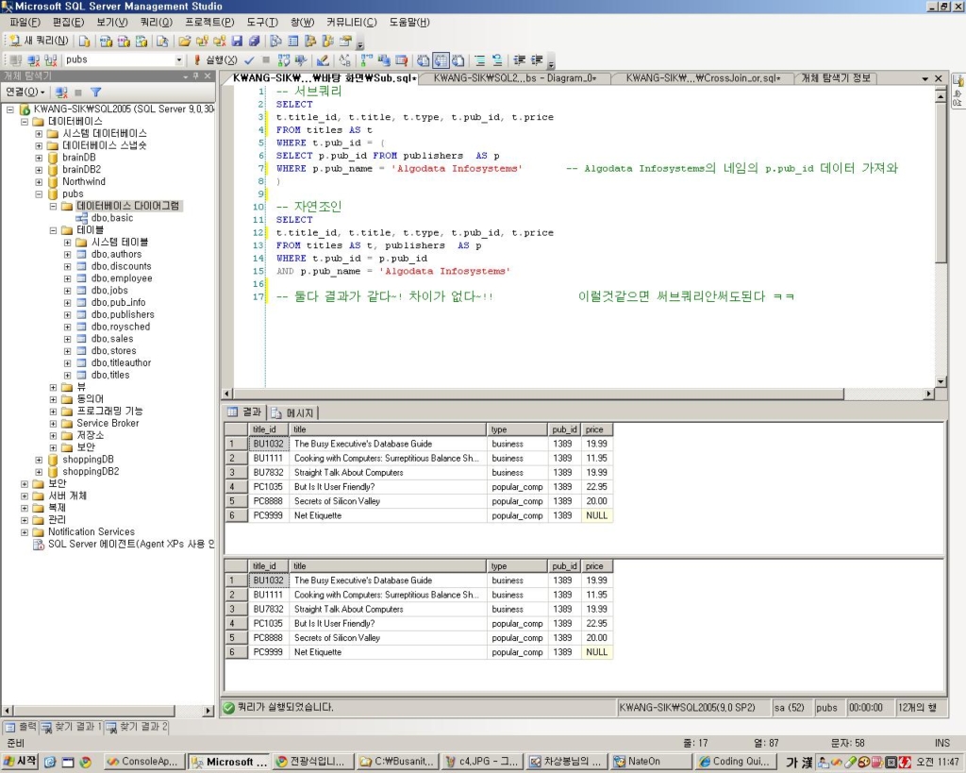966x773 pixels.
Task: Toggle the Results to File option
Action: (x=458, y=59)
